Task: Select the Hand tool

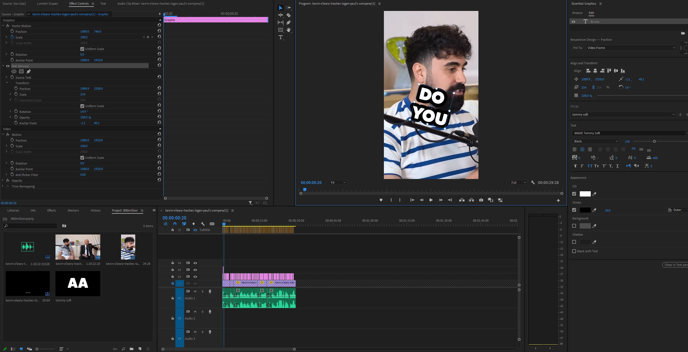Action: point(289,30)
